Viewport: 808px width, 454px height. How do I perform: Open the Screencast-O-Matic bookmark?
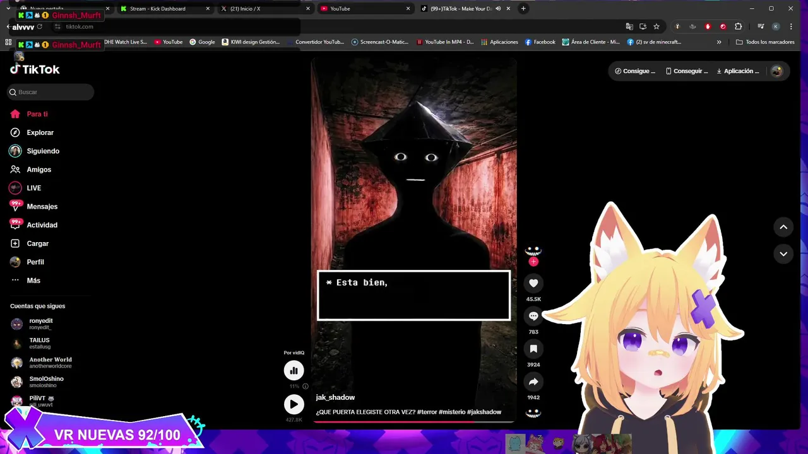[x=380, y=42]
